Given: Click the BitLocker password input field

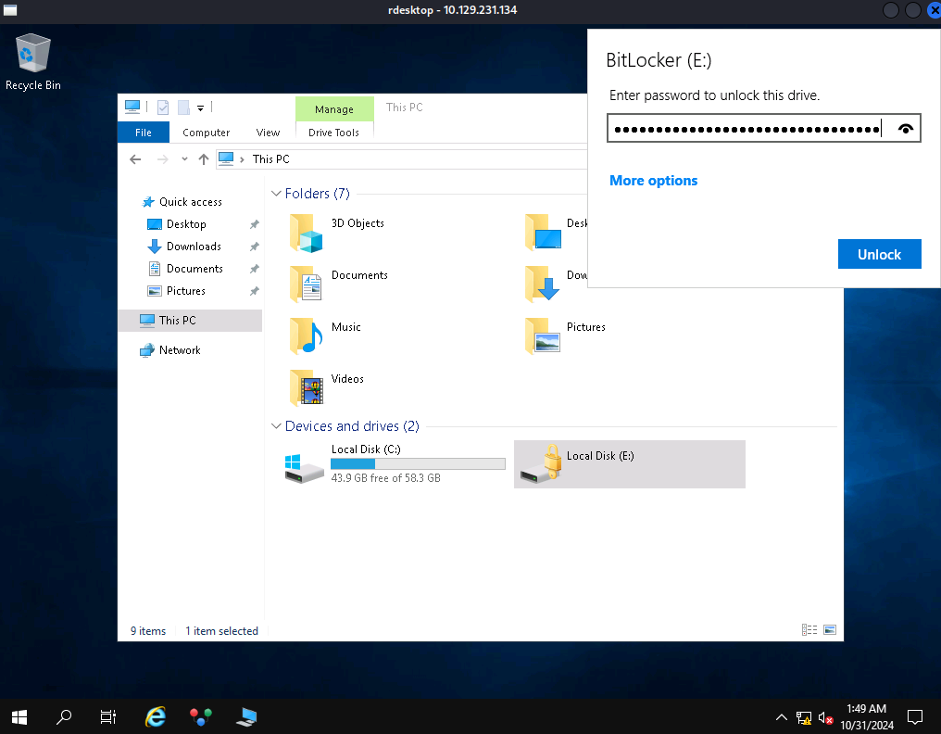Looking at the screenshot, I should click(x=763, y=129).
